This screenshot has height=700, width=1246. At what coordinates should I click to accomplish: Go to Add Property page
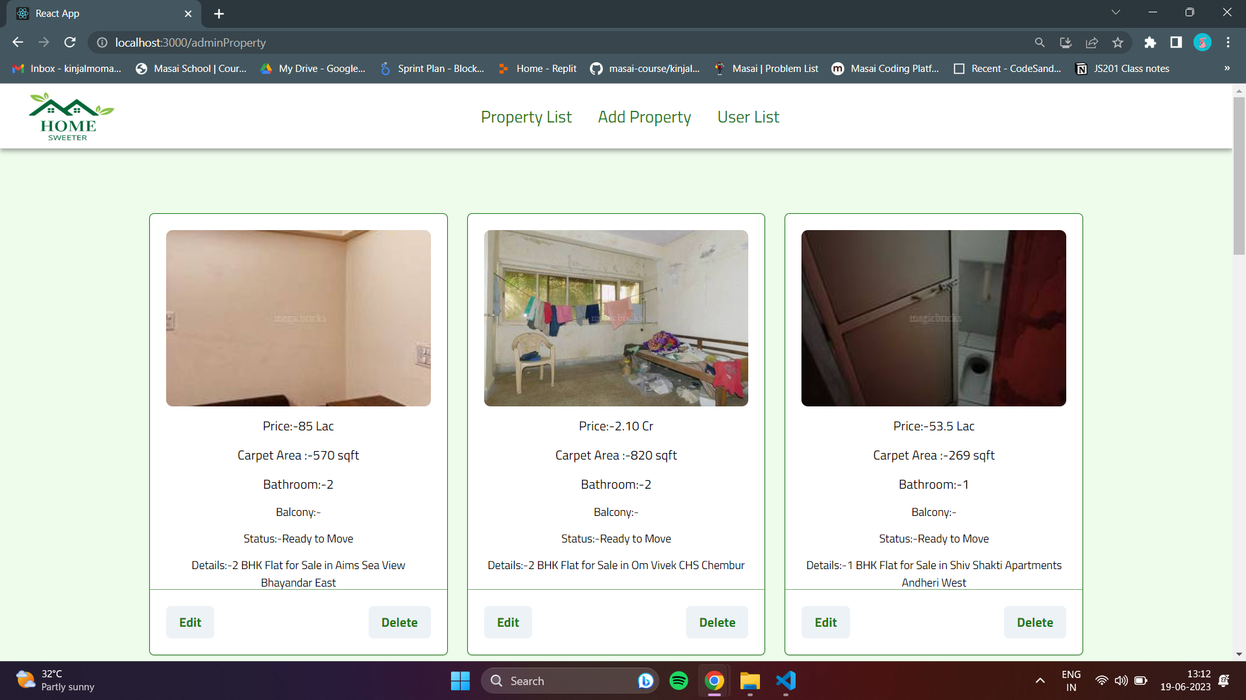point(644,117)
